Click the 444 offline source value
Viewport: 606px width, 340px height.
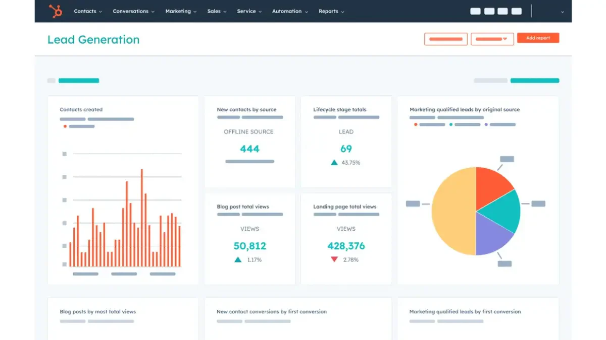point(249,149)
